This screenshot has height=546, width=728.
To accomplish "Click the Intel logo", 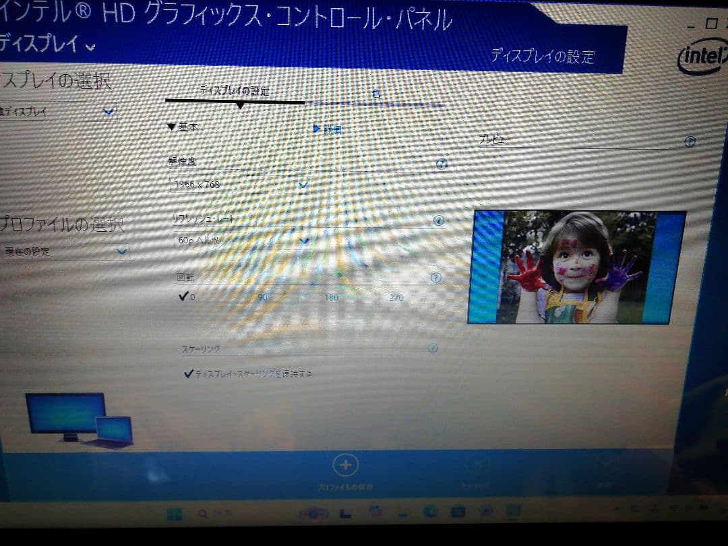I will pos(702,57).
